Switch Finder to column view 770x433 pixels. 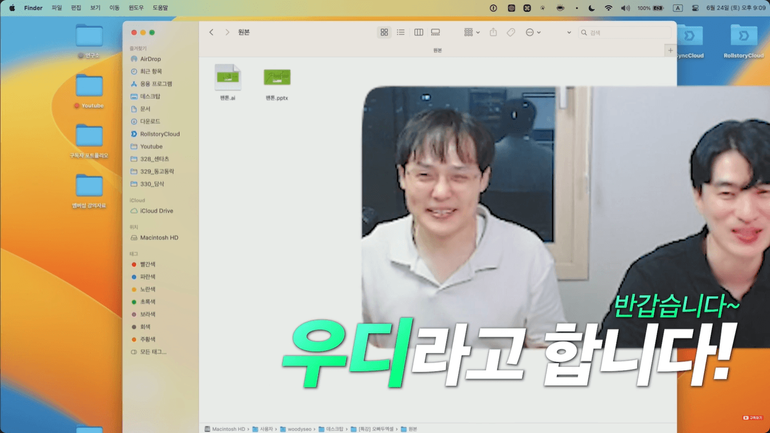(x=418, y=33)
